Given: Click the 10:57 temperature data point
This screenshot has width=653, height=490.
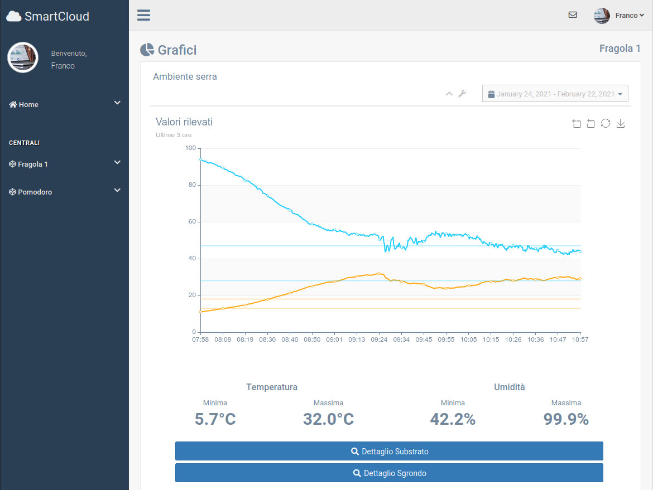Looking at the screenshot, I should [580, 279].
